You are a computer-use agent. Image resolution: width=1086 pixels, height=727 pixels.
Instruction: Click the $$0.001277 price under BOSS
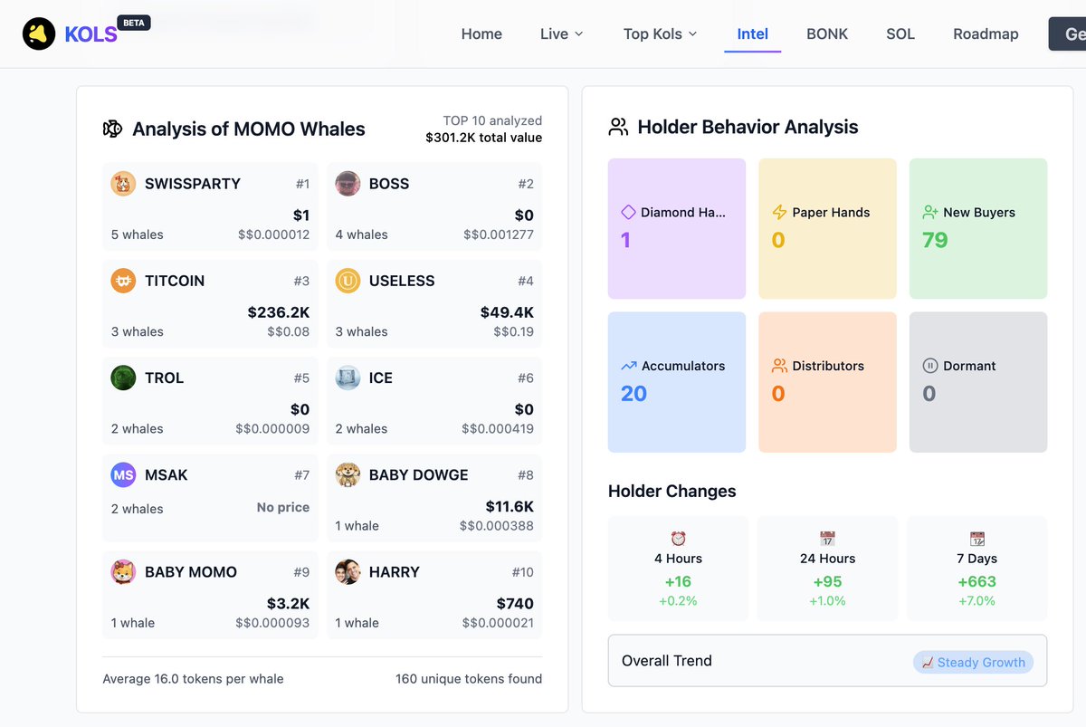tap(499, 234)
